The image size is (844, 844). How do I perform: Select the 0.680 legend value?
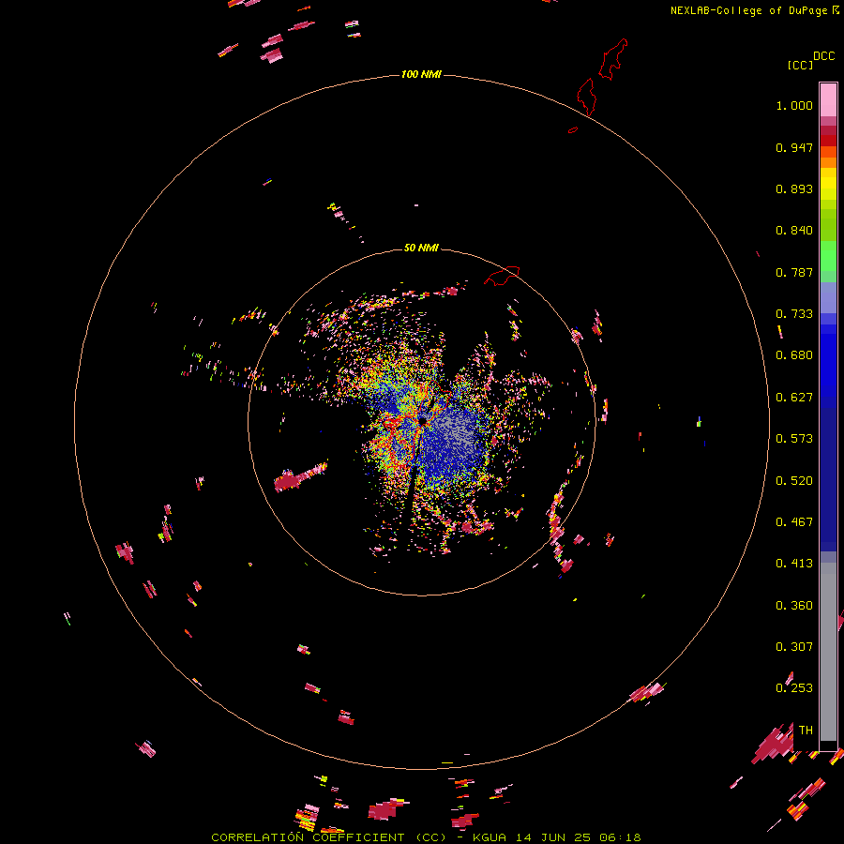pyautogui.click(x=794, y=355)
